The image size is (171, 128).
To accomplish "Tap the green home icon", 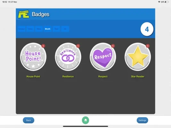I will [85, 120].
